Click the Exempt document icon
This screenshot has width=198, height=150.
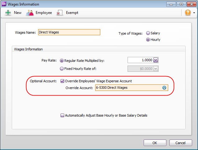coord(60,13)
